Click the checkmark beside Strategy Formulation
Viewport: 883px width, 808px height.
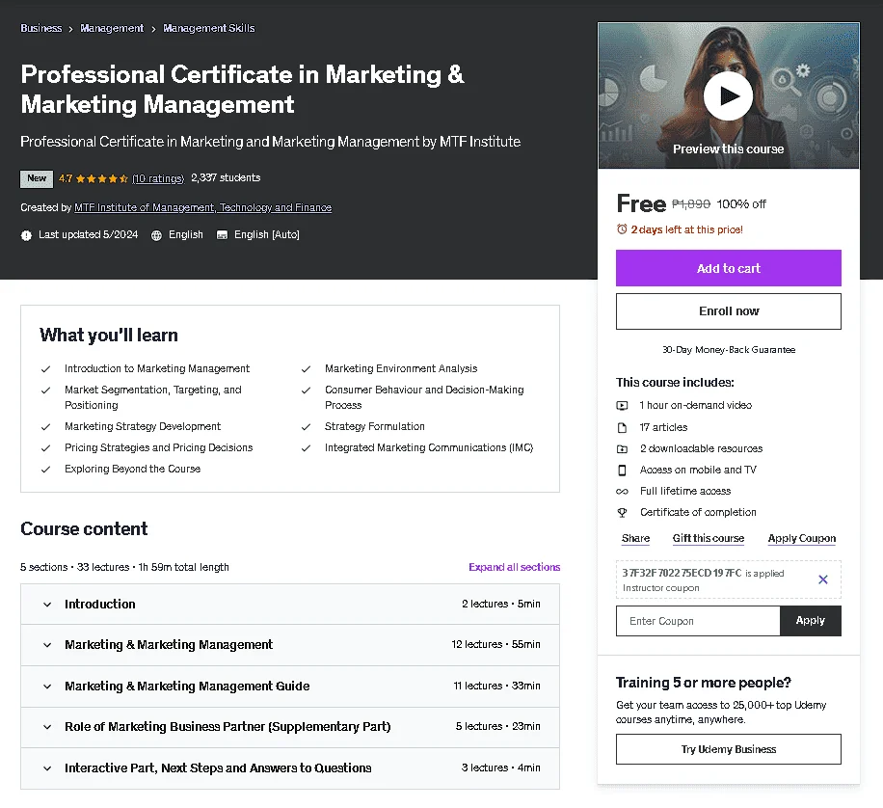(x=306, y=427)
